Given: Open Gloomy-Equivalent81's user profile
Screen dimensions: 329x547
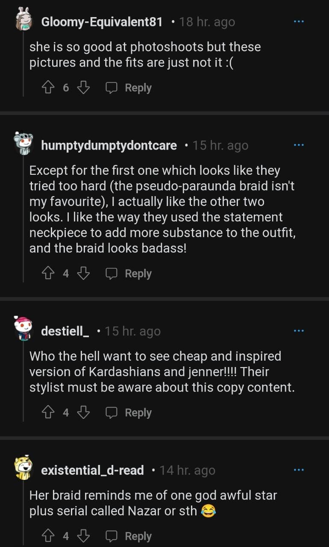Looking at the screenshot, I should point(102,22).
